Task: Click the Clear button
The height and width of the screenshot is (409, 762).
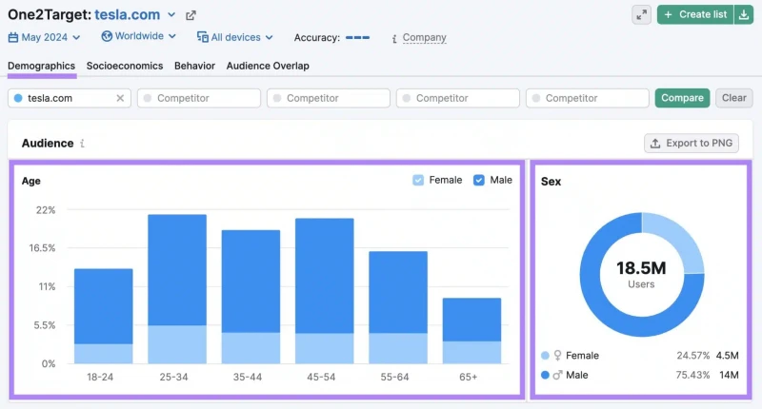Action: (x=733, y=98)
